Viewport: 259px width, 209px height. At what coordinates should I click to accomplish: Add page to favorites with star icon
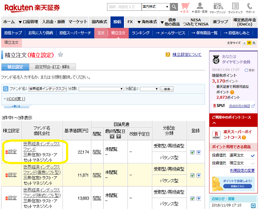point(60,54)
